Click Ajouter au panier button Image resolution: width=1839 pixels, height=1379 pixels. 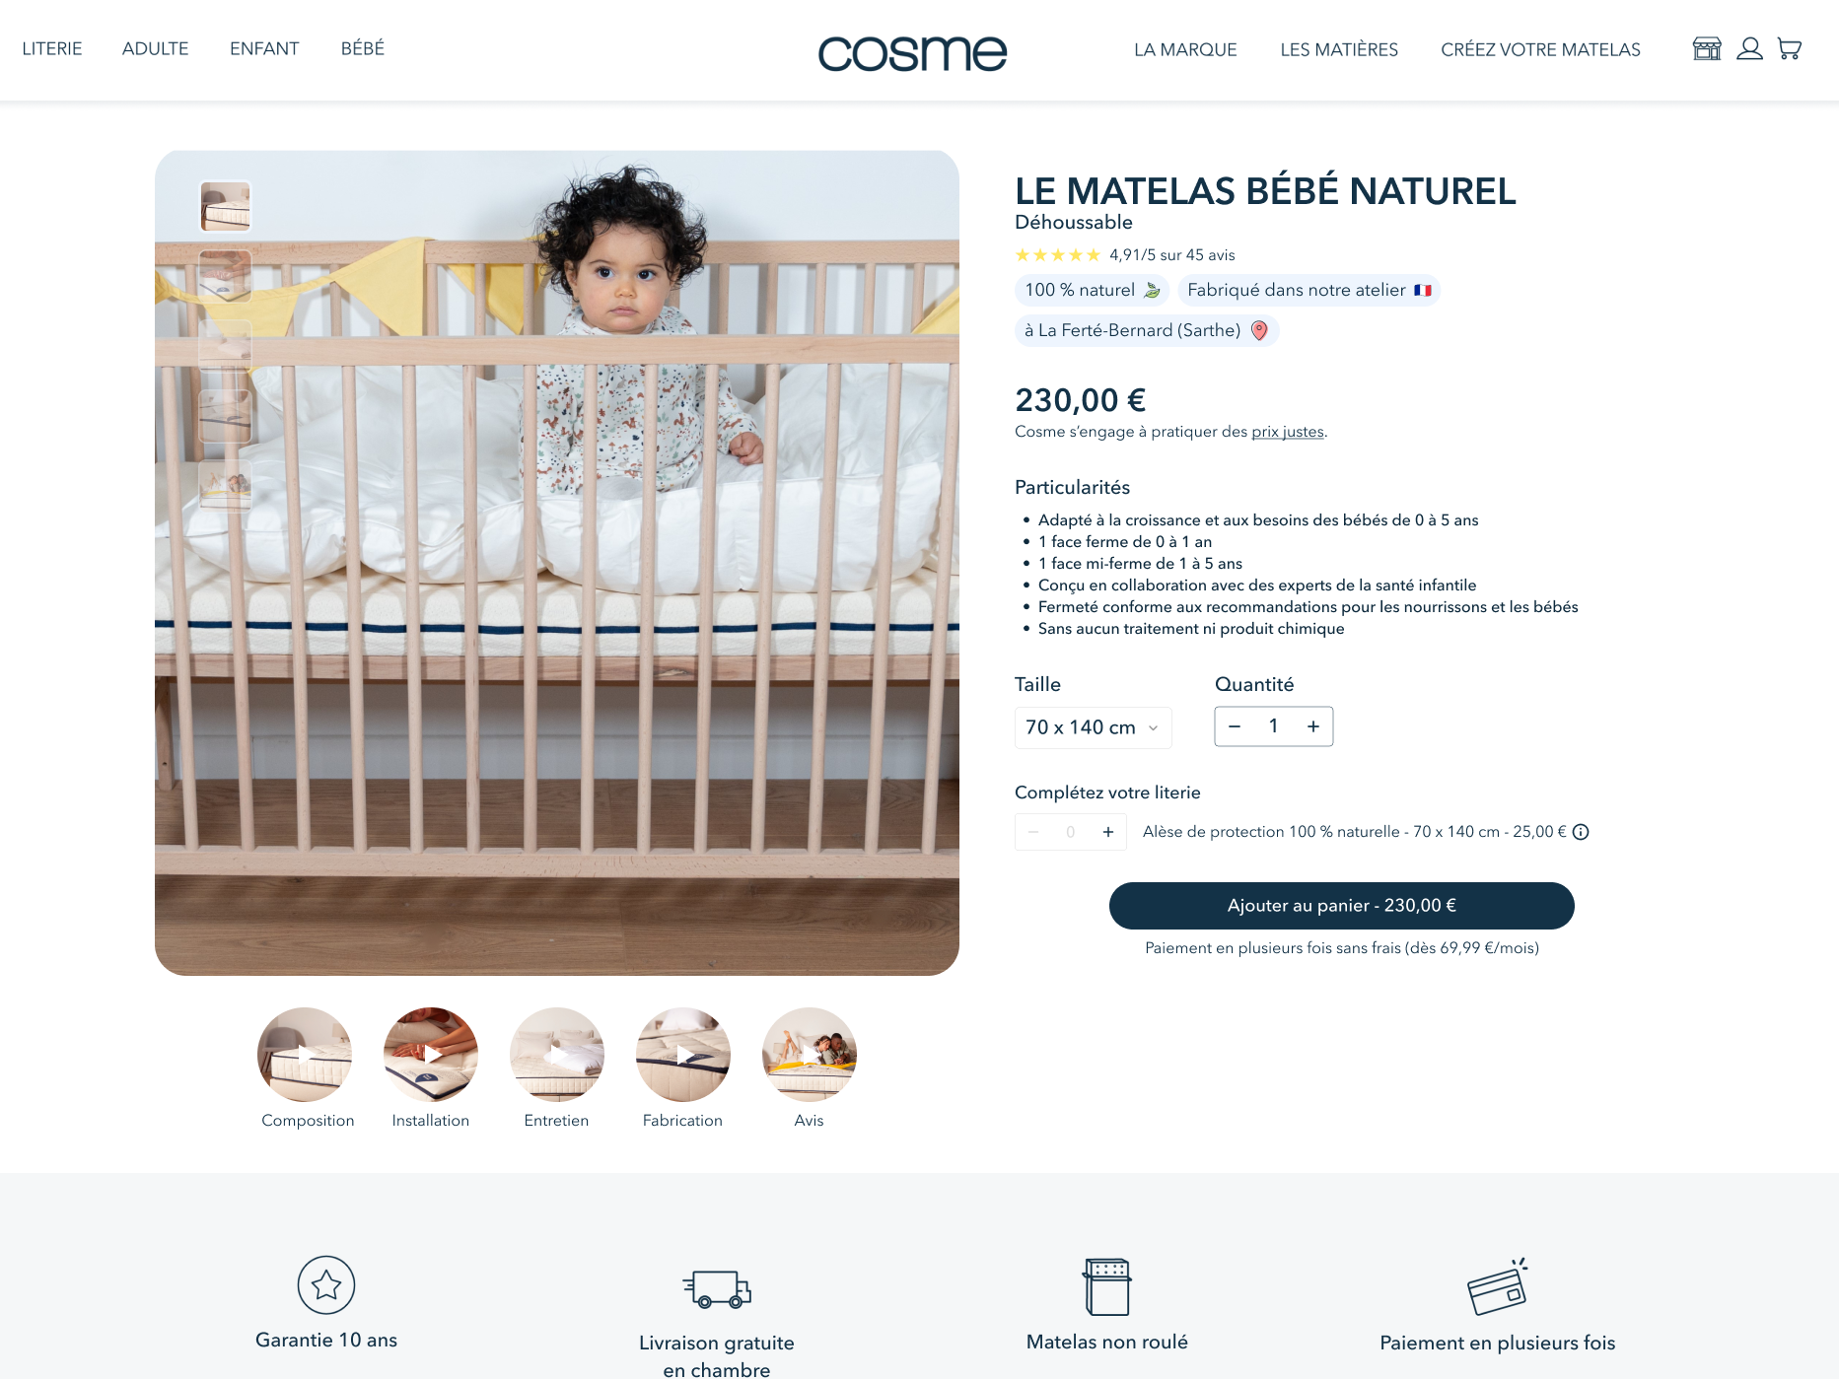pos(1341,906)
